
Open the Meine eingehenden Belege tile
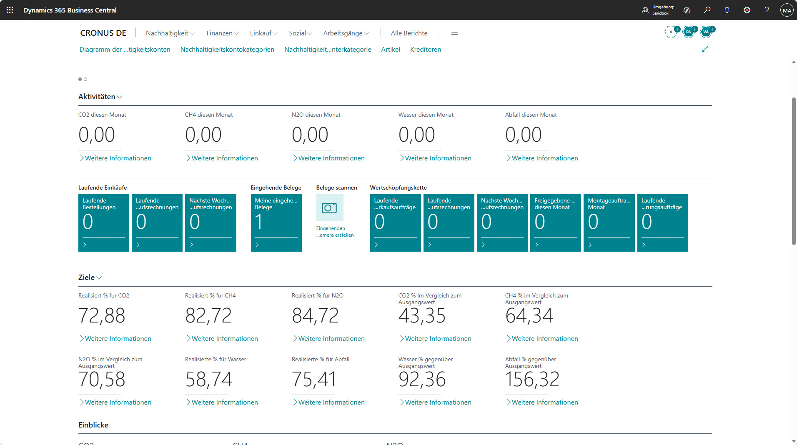click(x=276, y=223)
